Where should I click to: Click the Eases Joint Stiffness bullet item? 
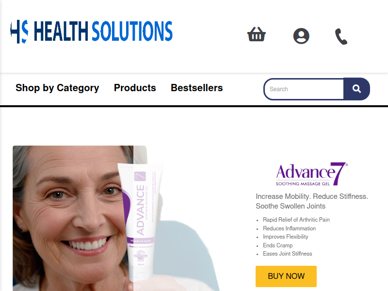287,254
